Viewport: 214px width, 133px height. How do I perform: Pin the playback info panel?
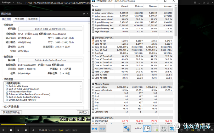84,14
